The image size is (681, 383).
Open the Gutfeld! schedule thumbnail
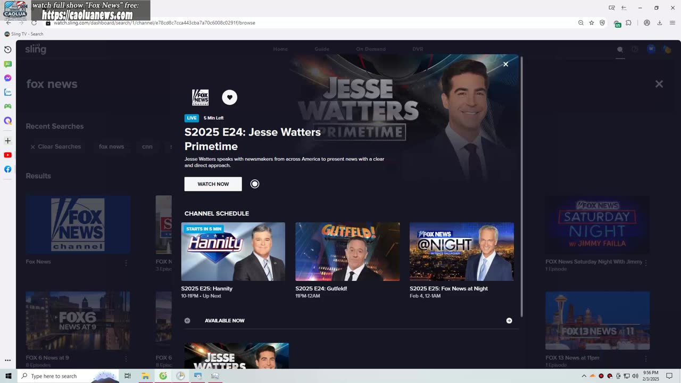pos(347,252)
